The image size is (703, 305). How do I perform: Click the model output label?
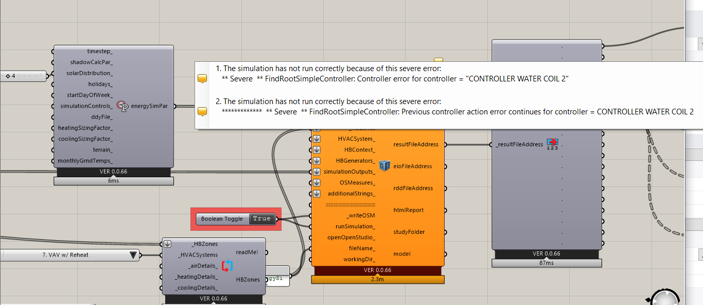click(402, 253)
